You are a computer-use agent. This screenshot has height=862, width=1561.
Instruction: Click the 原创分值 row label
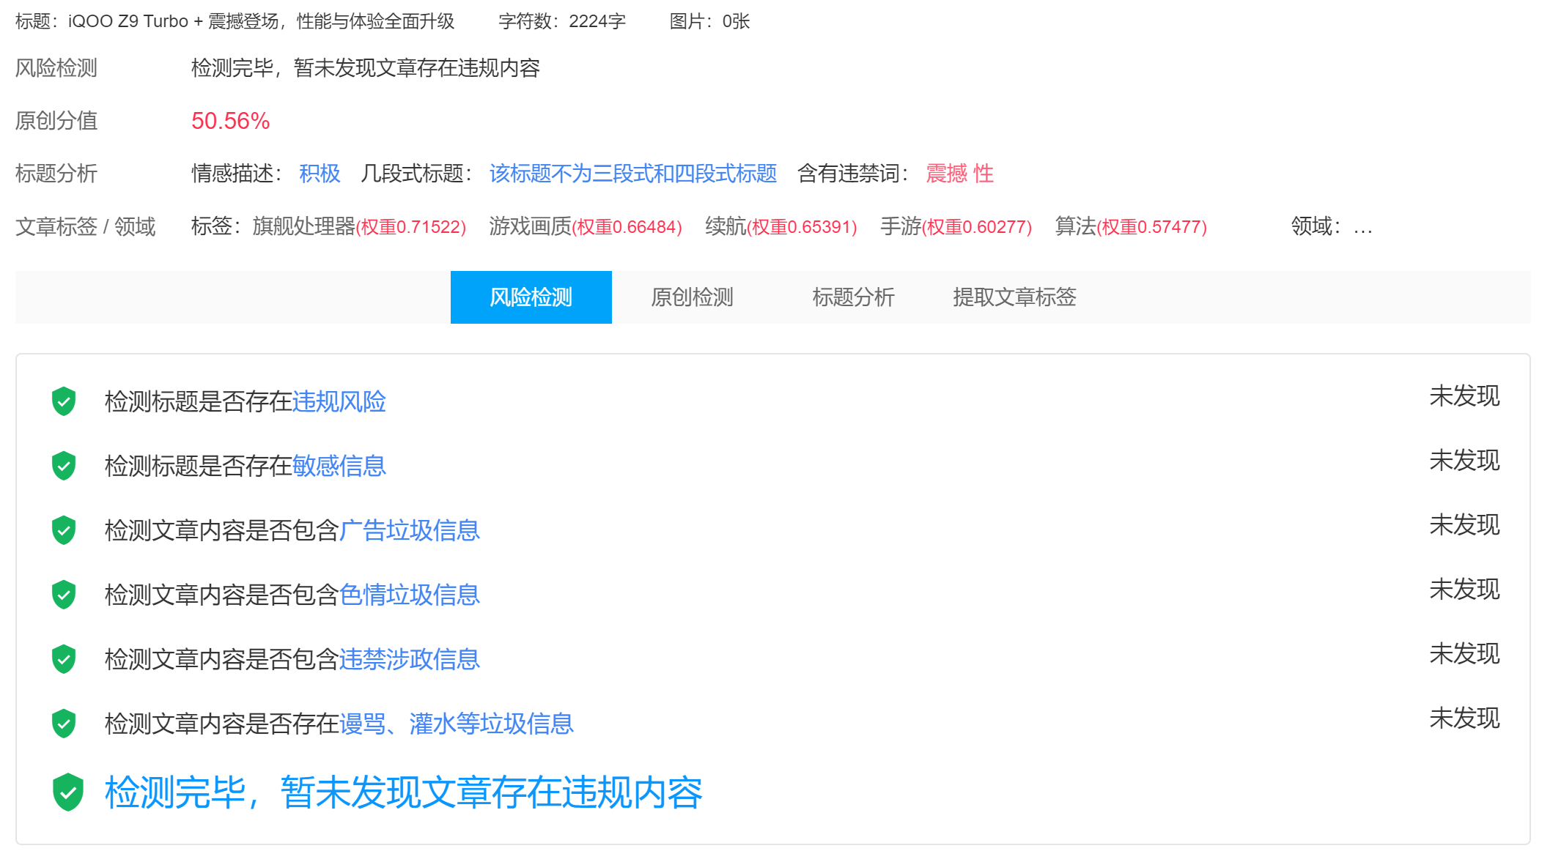click(56, 121)
